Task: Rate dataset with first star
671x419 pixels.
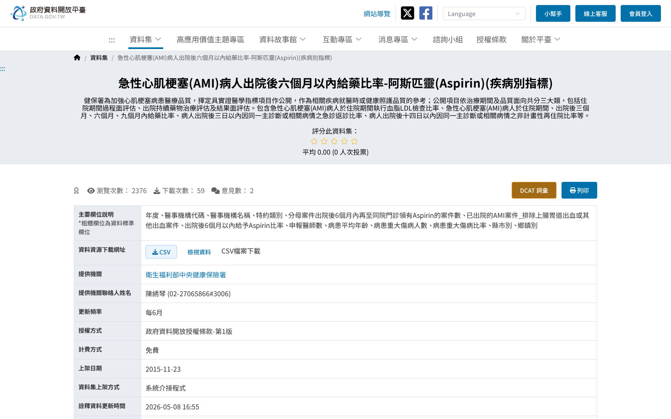Action: click(x=314, y=141)
